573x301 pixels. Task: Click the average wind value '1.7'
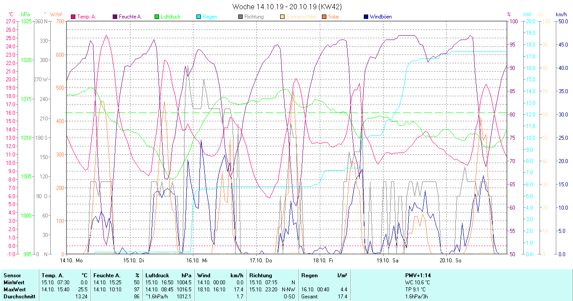[x=240, y=297]
